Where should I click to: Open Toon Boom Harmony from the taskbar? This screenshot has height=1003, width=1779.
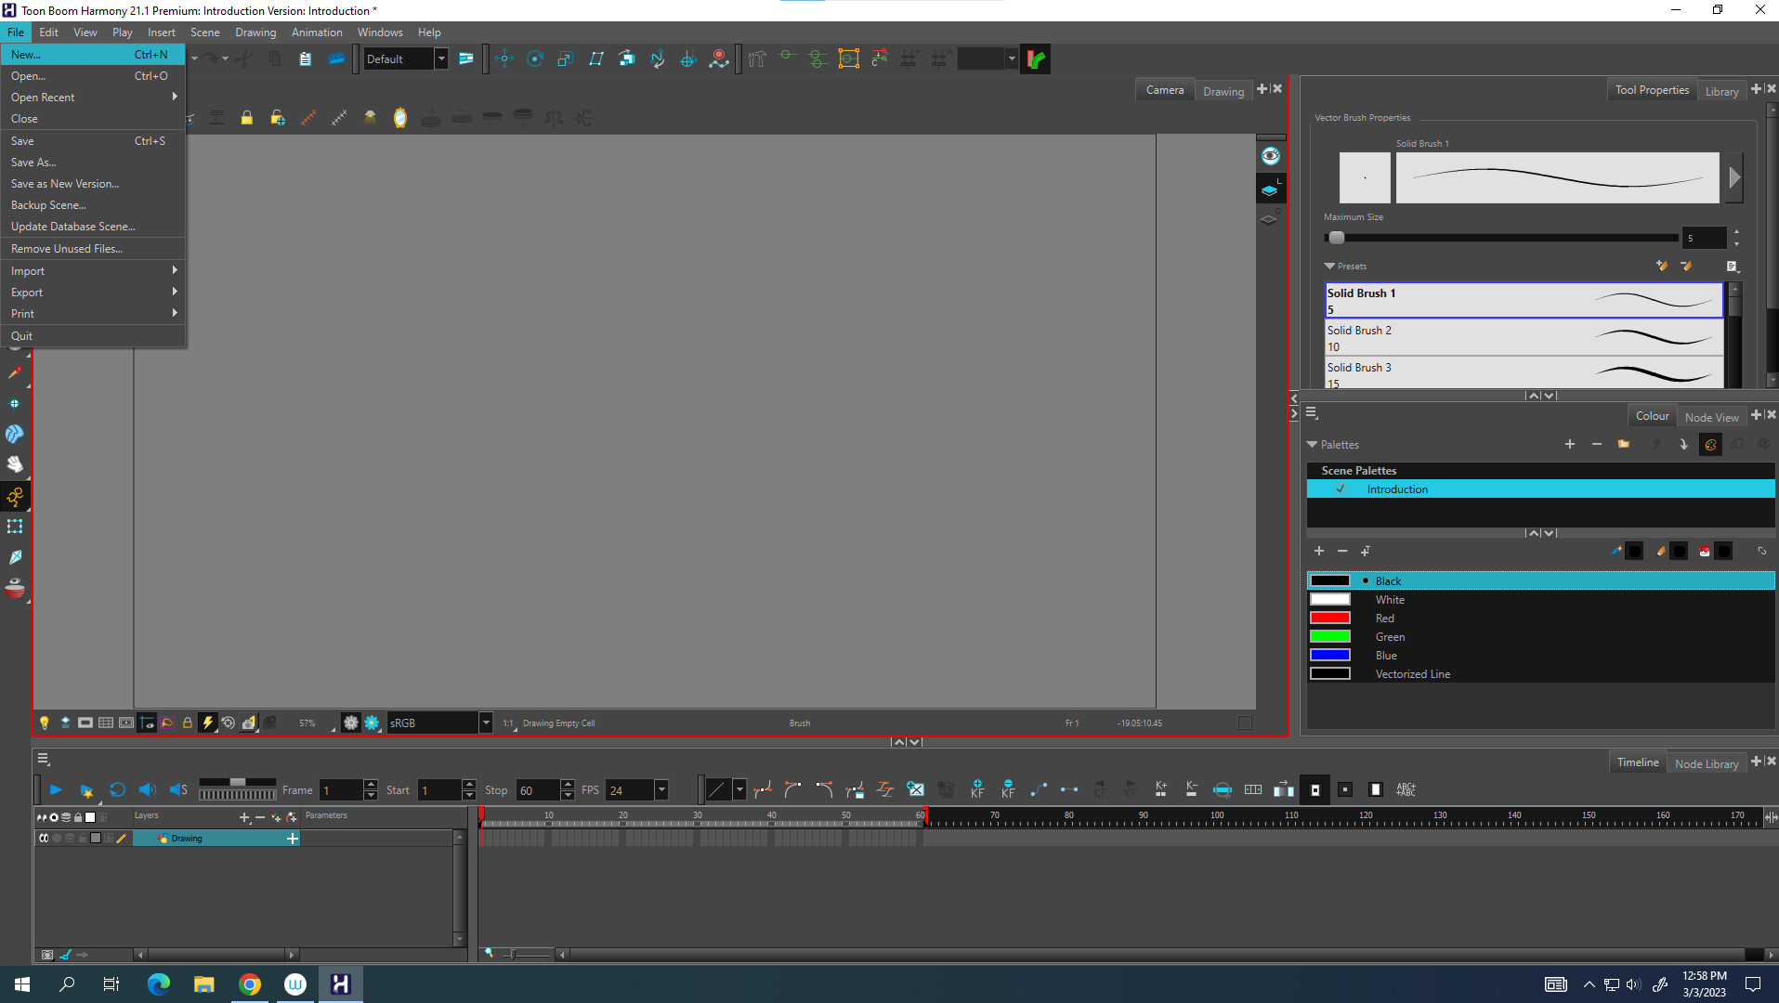[341, 983]
